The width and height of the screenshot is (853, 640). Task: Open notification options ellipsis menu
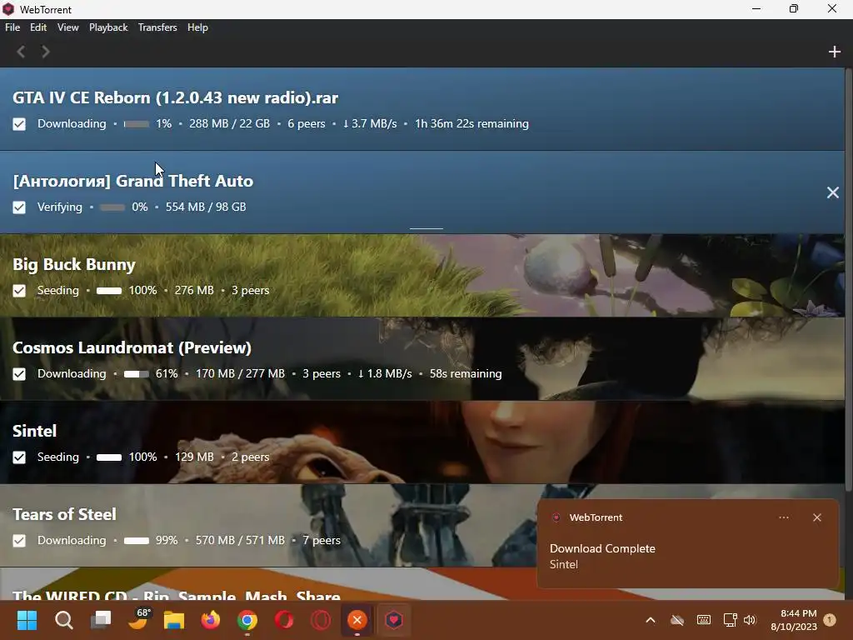[x=784, y=517]
